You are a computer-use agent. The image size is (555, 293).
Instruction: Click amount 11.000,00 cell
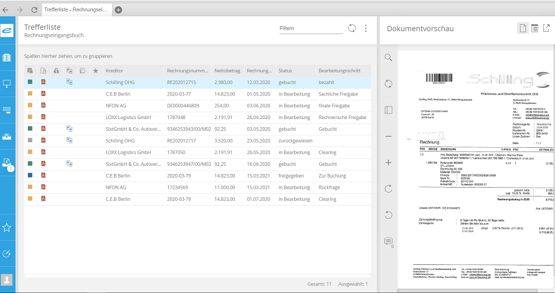[224, 188]
